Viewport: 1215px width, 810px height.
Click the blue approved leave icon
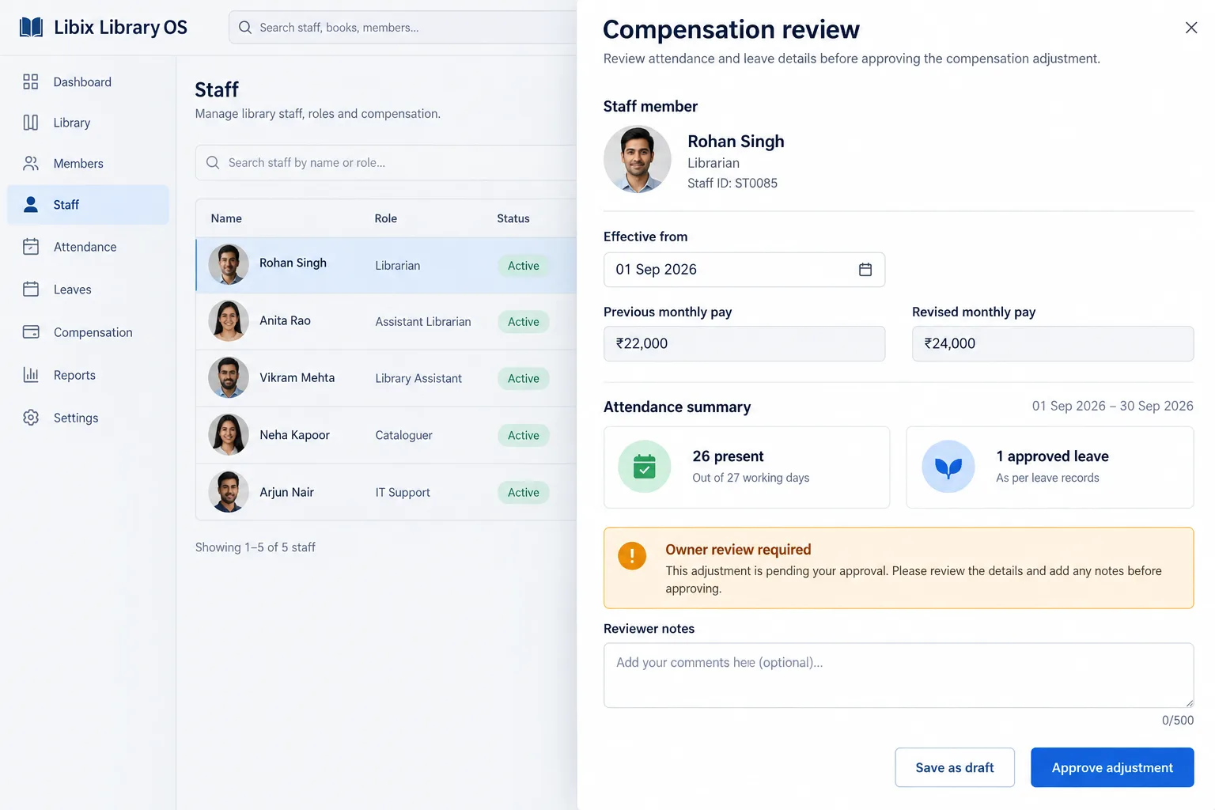[948, 467]
